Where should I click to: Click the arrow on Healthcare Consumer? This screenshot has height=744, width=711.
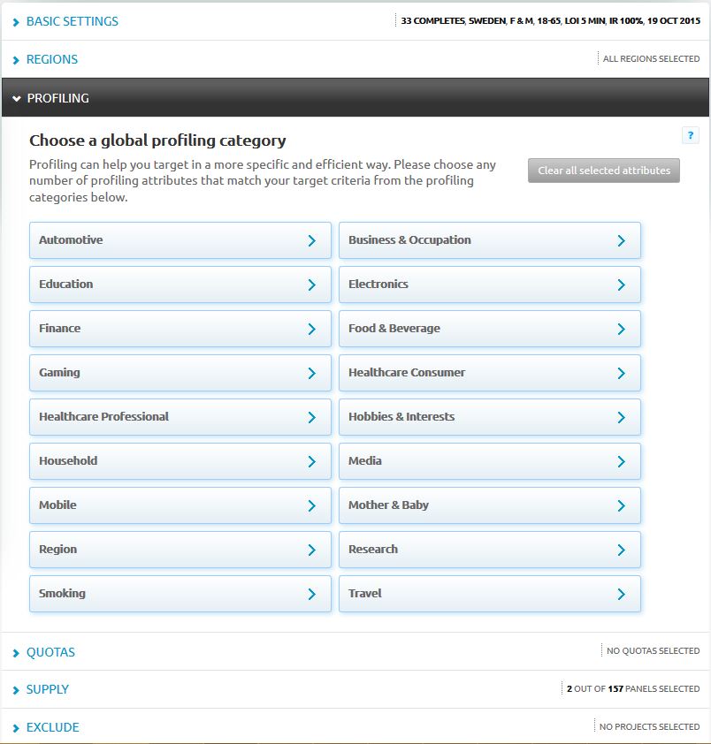pyautogui.click(x=621, y=373)
